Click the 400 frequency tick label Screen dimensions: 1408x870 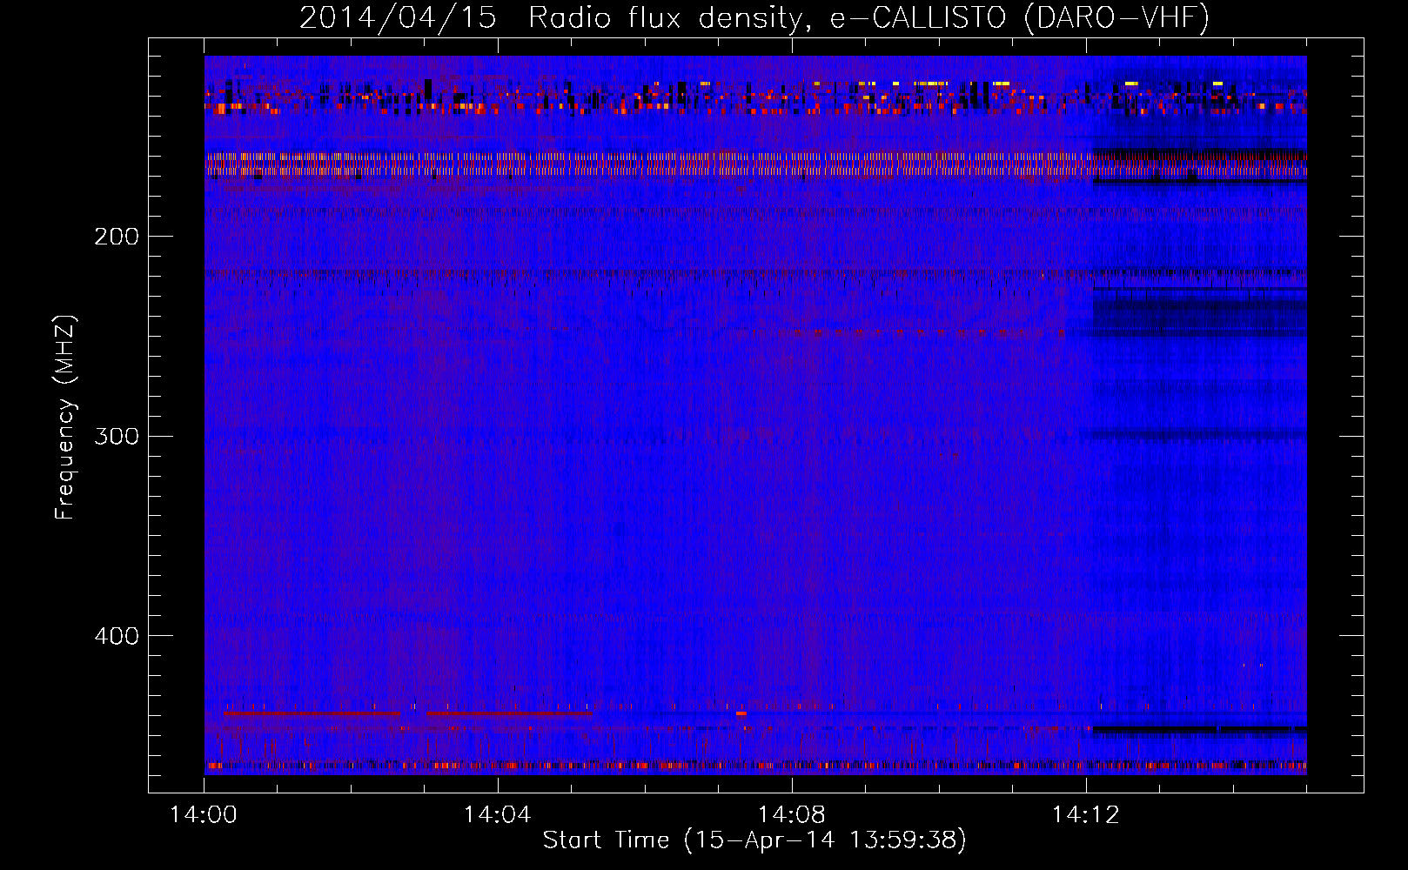(117, 636)
